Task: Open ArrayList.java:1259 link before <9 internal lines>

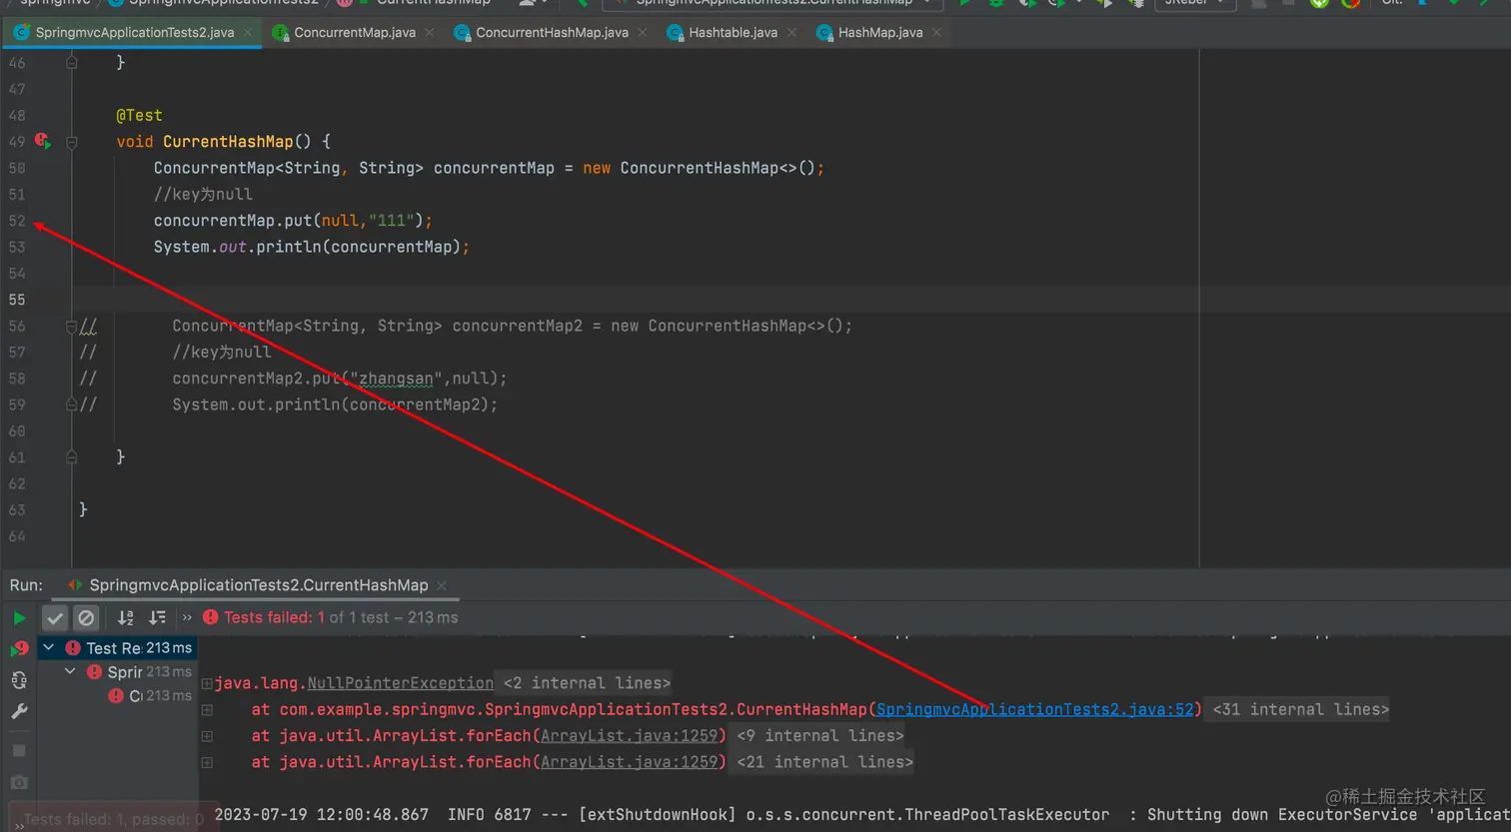Action: [630, 736]
